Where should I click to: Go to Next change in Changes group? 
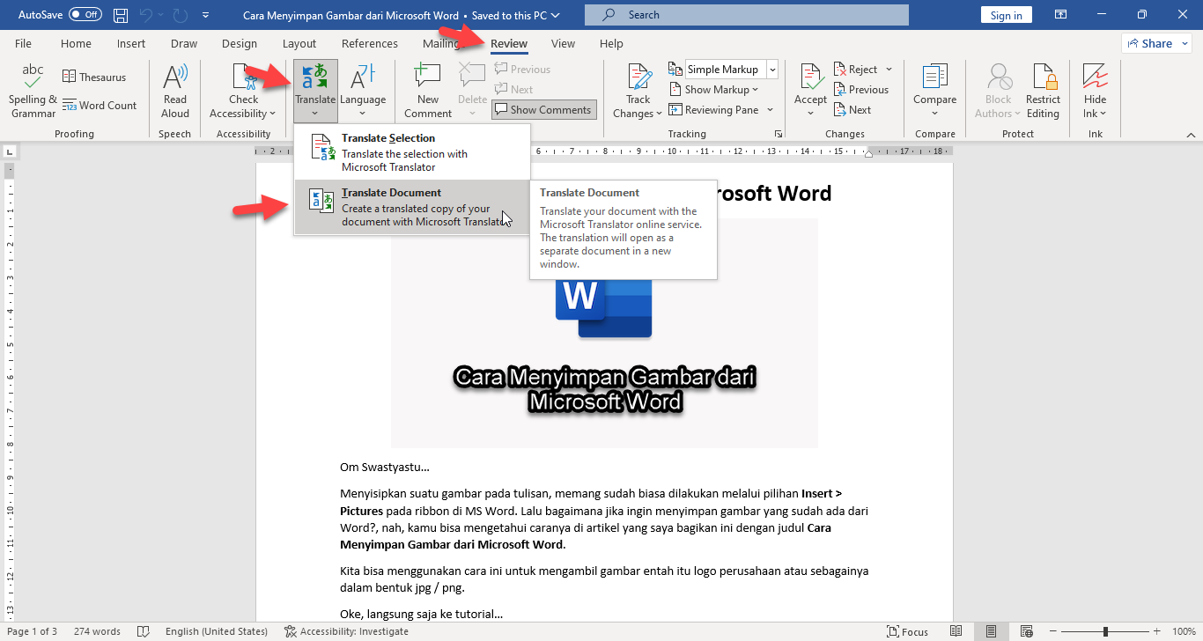[x=852, y=109]
